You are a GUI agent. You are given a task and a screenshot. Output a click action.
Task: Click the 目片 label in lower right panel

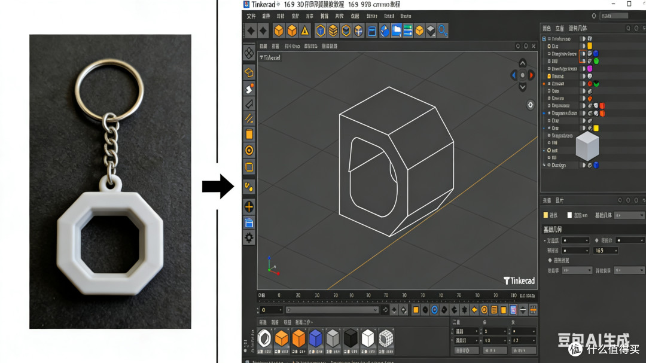point(559,201)
